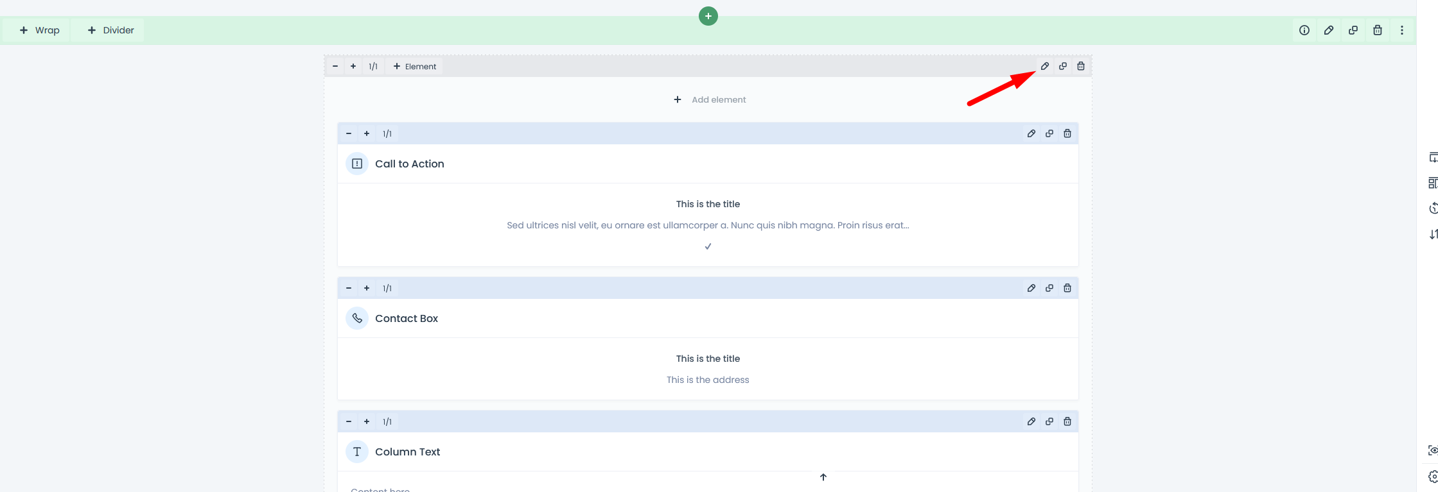Click Add element placeholder
Image resolution: width=1438 pixels, height=492 pixels.
(710, 99)
